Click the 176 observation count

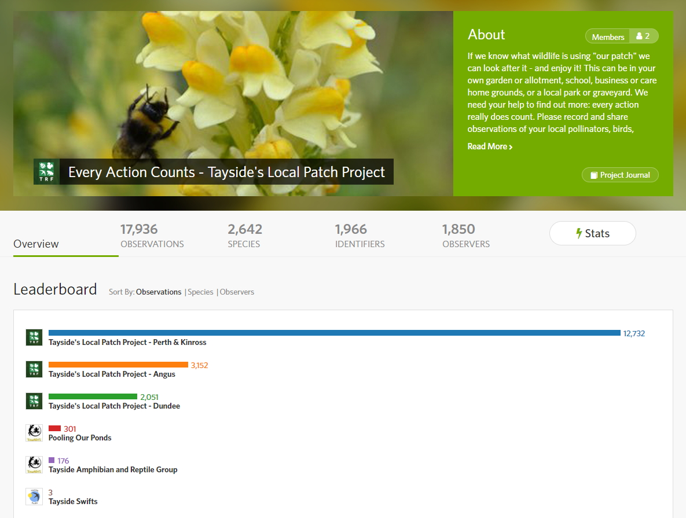[x=63, y=461]
